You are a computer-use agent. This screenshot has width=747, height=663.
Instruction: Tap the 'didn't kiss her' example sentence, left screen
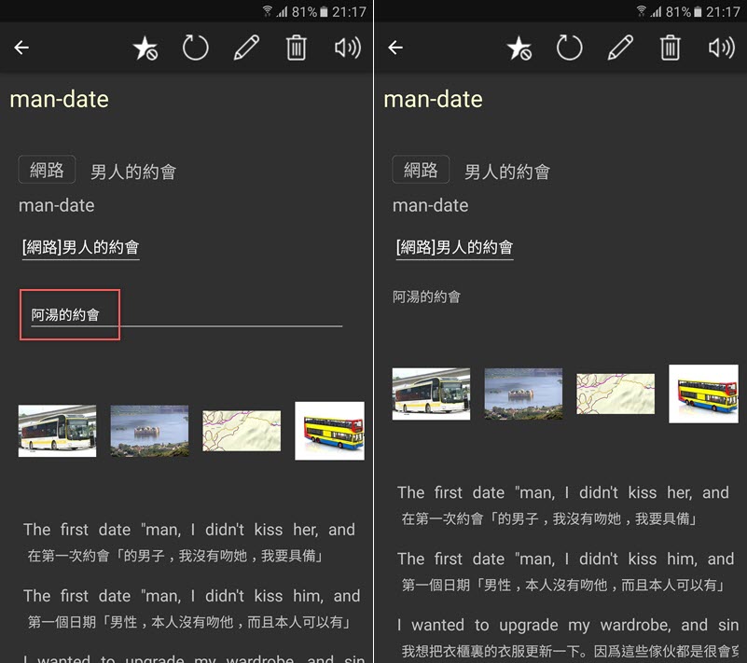[189, 530]
